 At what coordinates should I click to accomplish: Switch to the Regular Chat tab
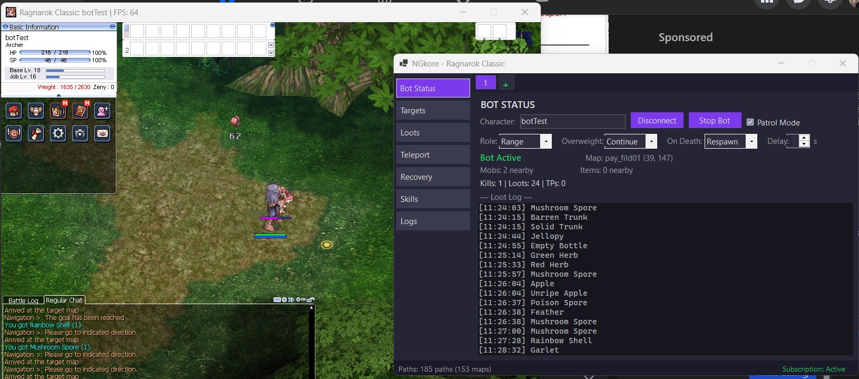point(64,300)
